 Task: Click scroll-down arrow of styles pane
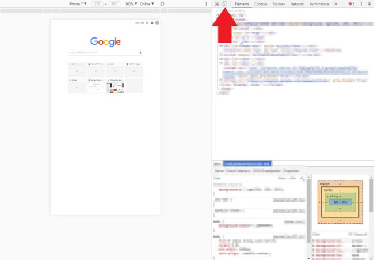pyautogui.click(x=308, y=258)
